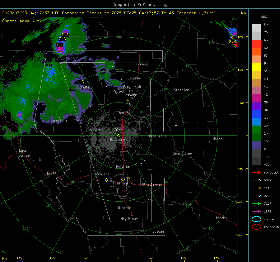Click the Banff town label
280x262 pixels.
(x=51, y=174)
